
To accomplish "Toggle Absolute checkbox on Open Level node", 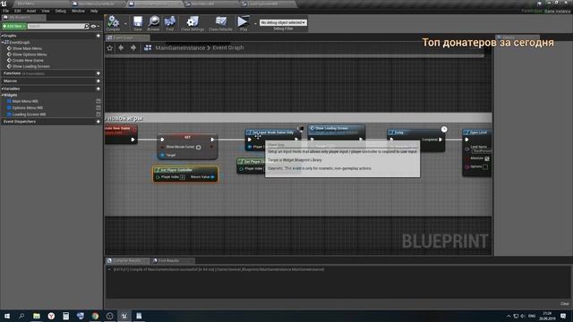I will (487, 159).
